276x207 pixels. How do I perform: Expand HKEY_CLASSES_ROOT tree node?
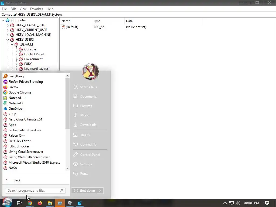point(8,25)
